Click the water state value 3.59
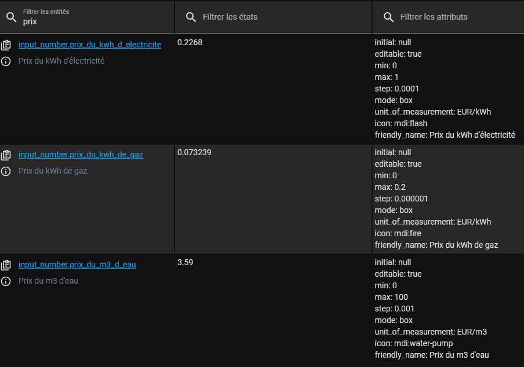 (185, 262)
